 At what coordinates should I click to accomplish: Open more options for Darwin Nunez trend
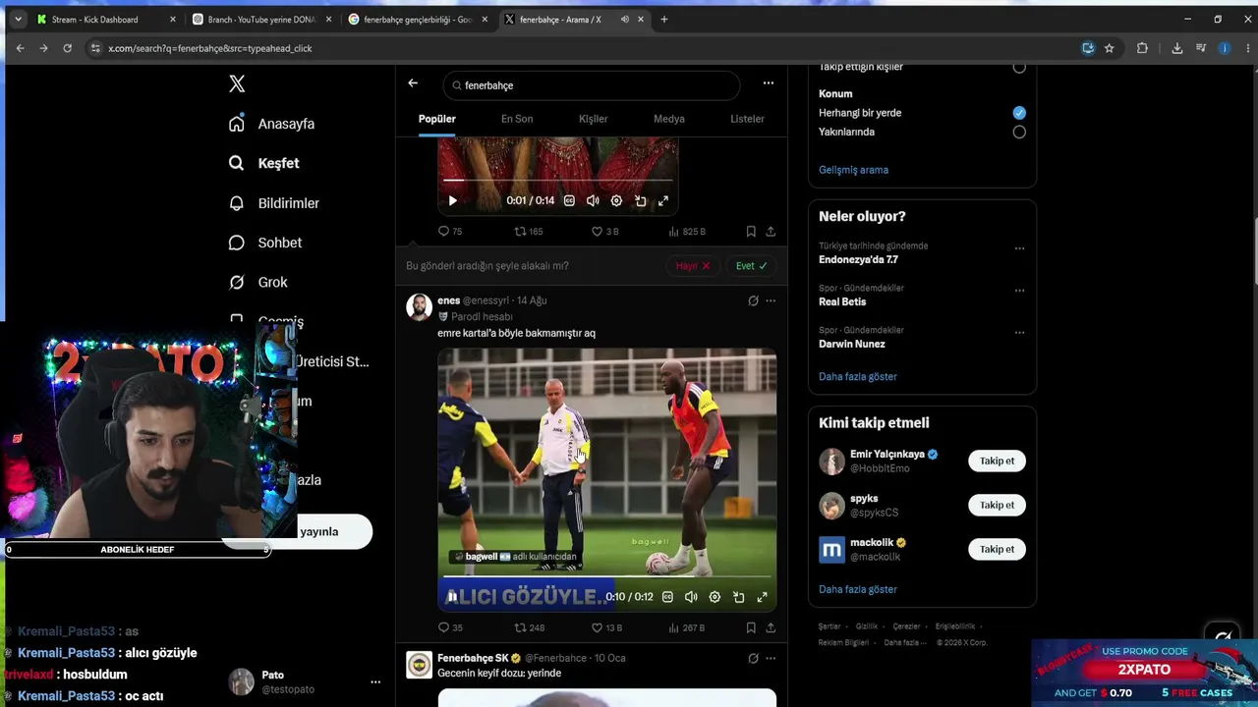[1019, 333]
